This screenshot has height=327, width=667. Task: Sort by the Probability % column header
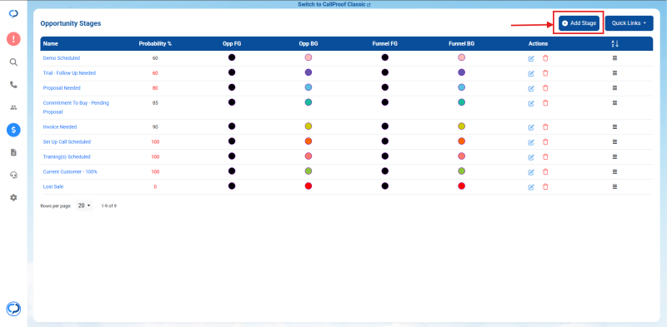155,44
